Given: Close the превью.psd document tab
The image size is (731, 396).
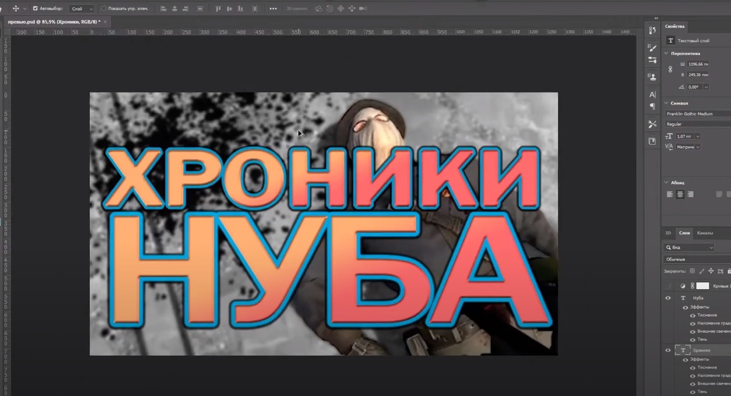Looking at the screenshot, I should click(x=105, y=22).
